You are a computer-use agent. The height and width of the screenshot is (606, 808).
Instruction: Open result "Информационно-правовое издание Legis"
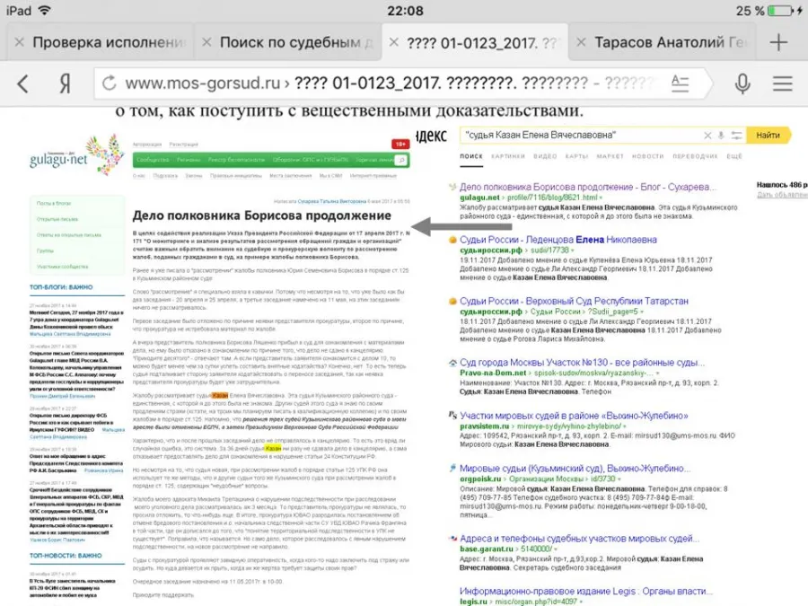click(586, 591)
